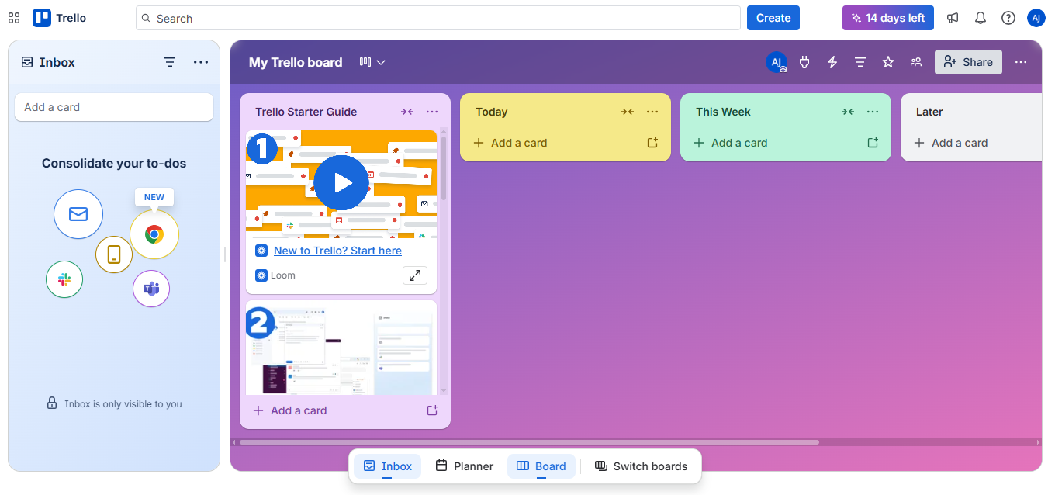This screenshot has height=495, width=1055.
Task: Open notifications bell icon
Action: click(x=981, y=18)
